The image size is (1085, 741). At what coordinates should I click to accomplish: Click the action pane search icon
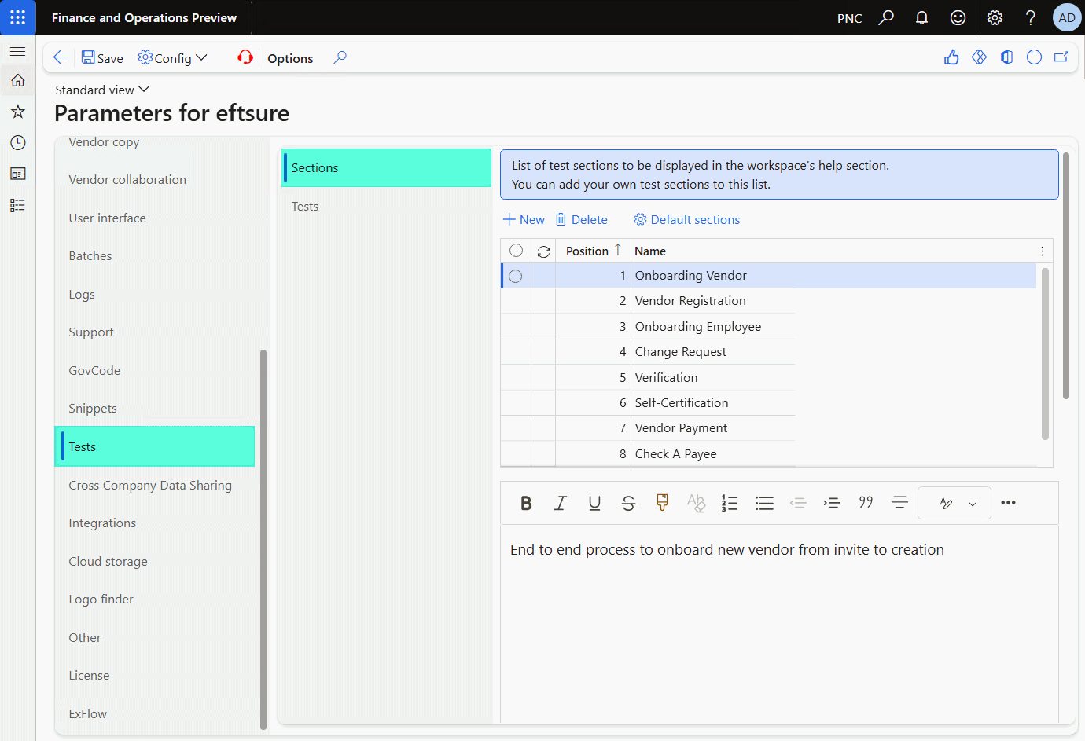340,57
